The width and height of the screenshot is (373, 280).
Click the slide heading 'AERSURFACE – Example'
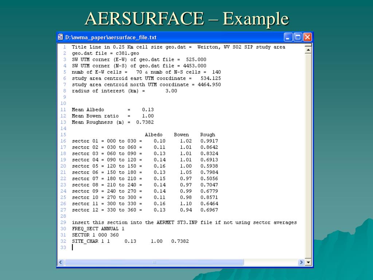coord(187,19)
